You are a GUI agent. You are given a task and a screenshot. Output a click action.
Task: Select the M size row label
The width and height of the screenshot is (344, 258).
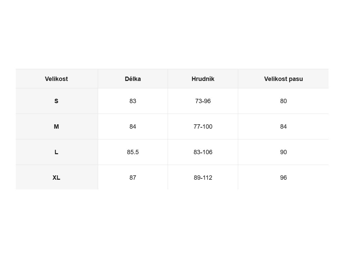pyautogui.click(x=56, y=127)
